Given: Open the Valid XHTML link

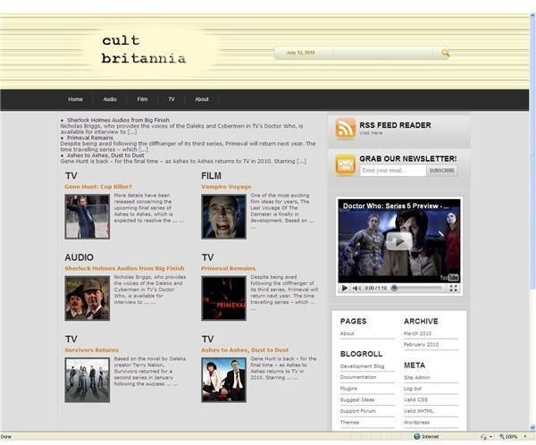Looking at the screenshot, I should 418,411.
